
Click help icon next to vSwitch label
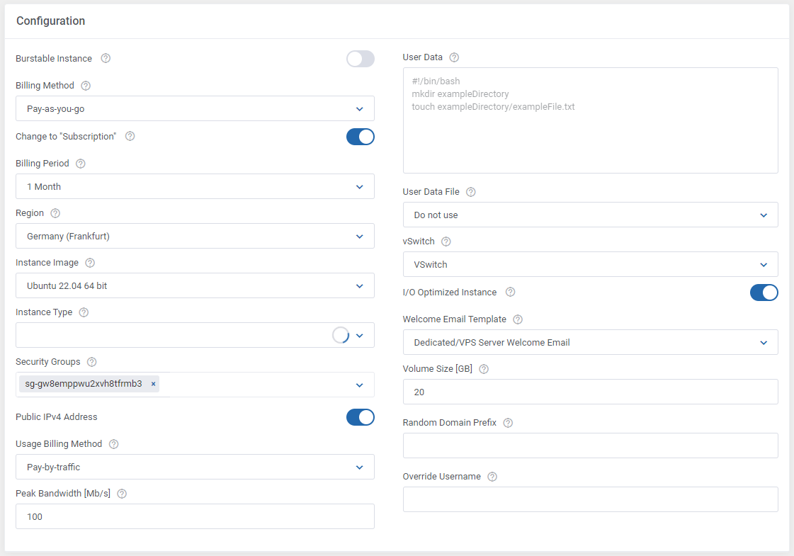(x=446, y=242)
